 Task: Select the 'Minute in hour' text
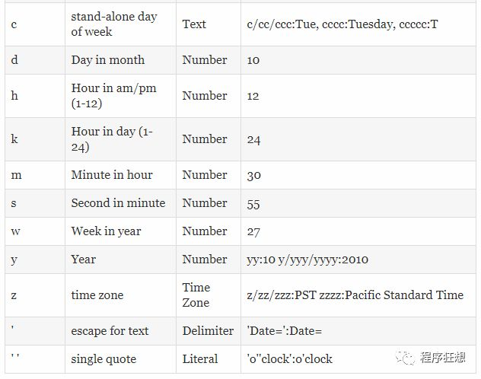(112, 175)
